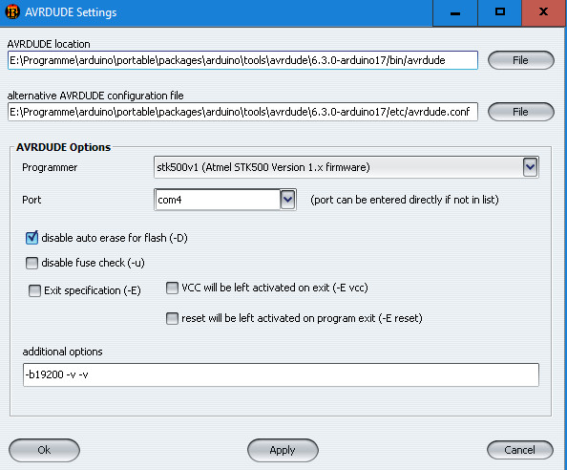The width and height of the screenshot is (567, 470).
Task: Enable reset left activated on program exit
Action: [172, 318]
